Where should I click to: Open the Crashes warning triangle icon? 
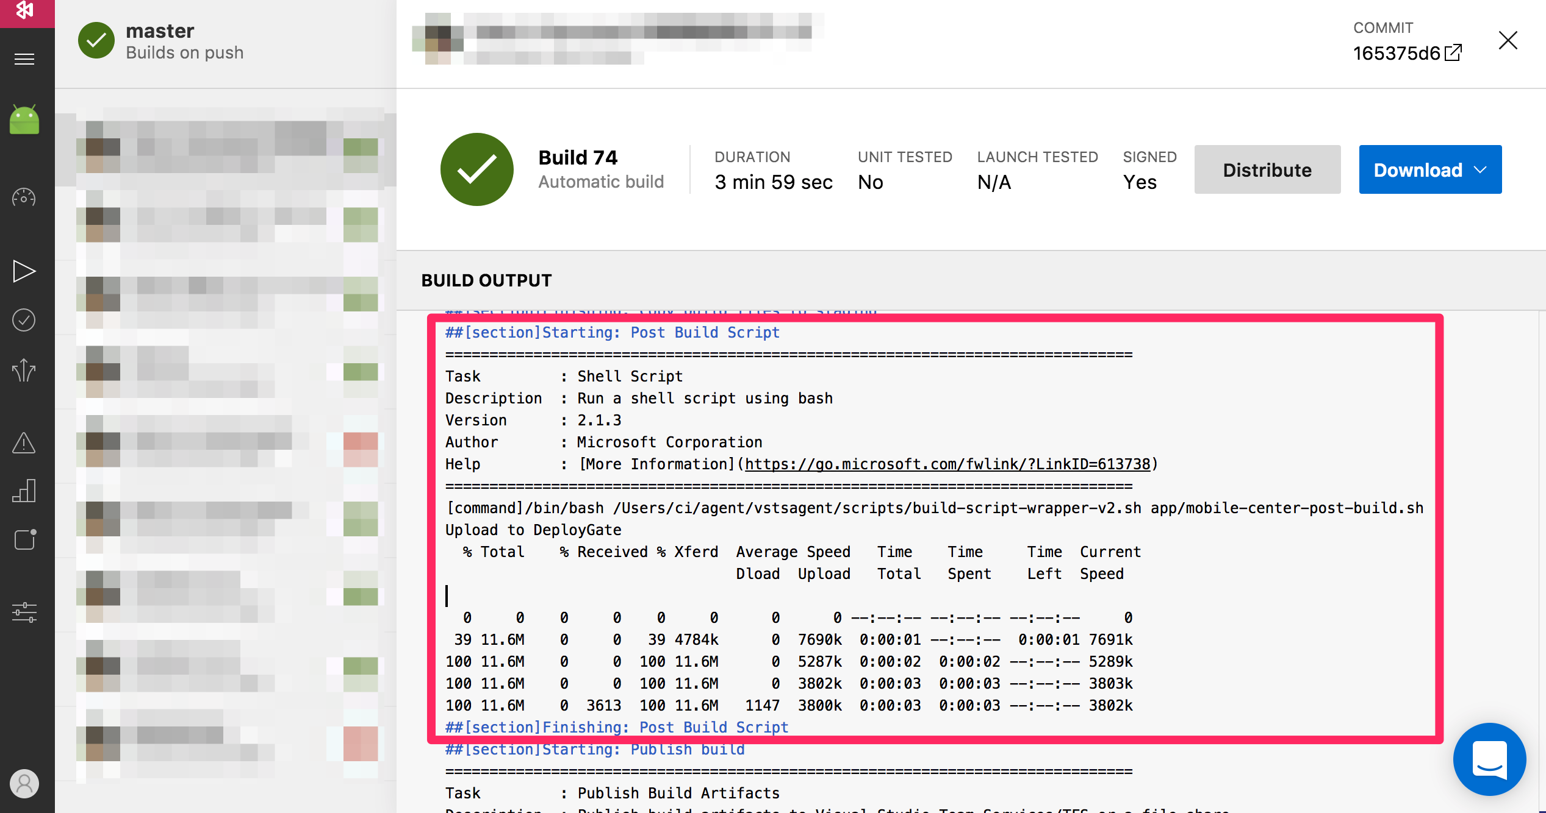24,443
